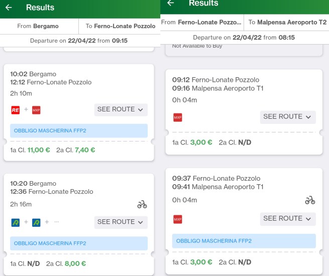Click the red RE train icon in the 10:02 trip
Screen dimensions: 329x276
(15, 110)
